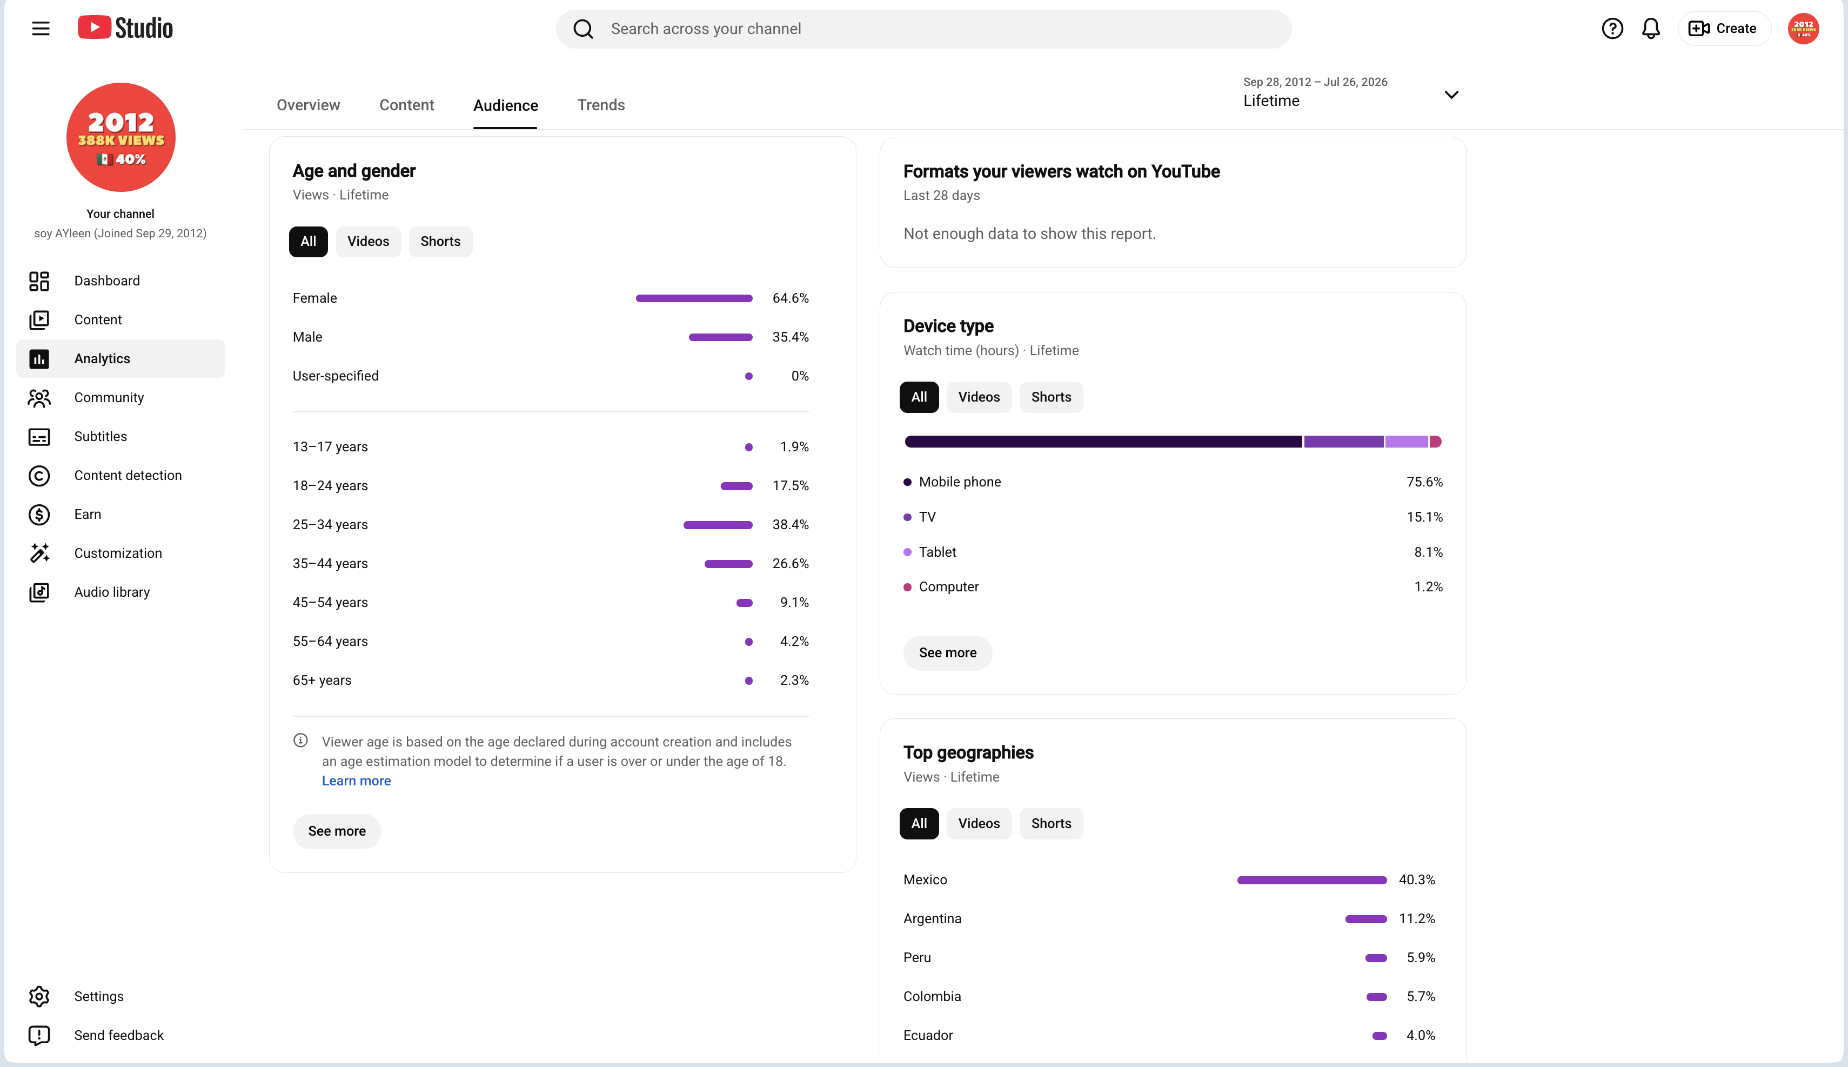Click the Send feedback icon
The height and width of the screenshot is (1067, 1848).
pos(39,1036)
